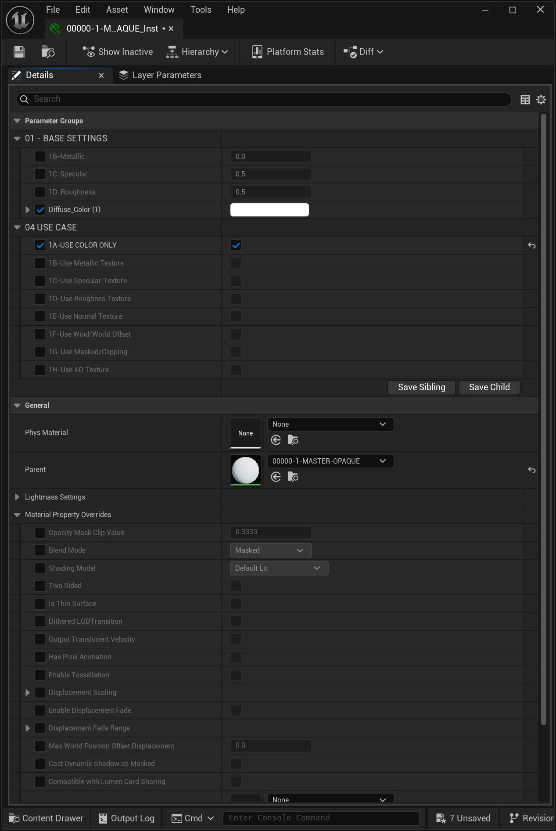This screenshot has height=831, width=556.
Task: Collapse 04 USE CASE group
Action: tap(17, 227)
